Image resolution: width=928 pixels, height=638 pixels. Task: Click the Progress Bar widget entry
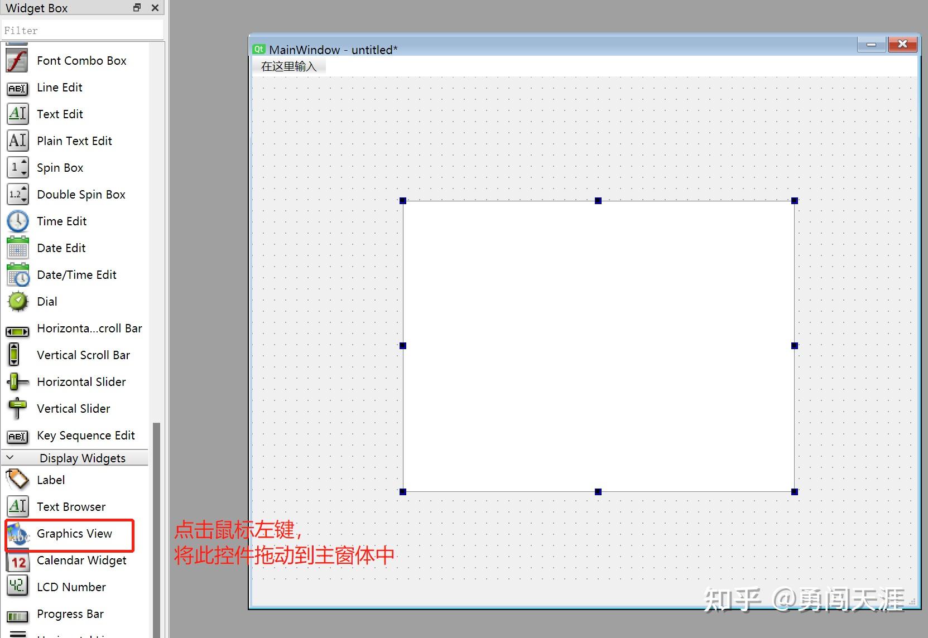point(70,613)
